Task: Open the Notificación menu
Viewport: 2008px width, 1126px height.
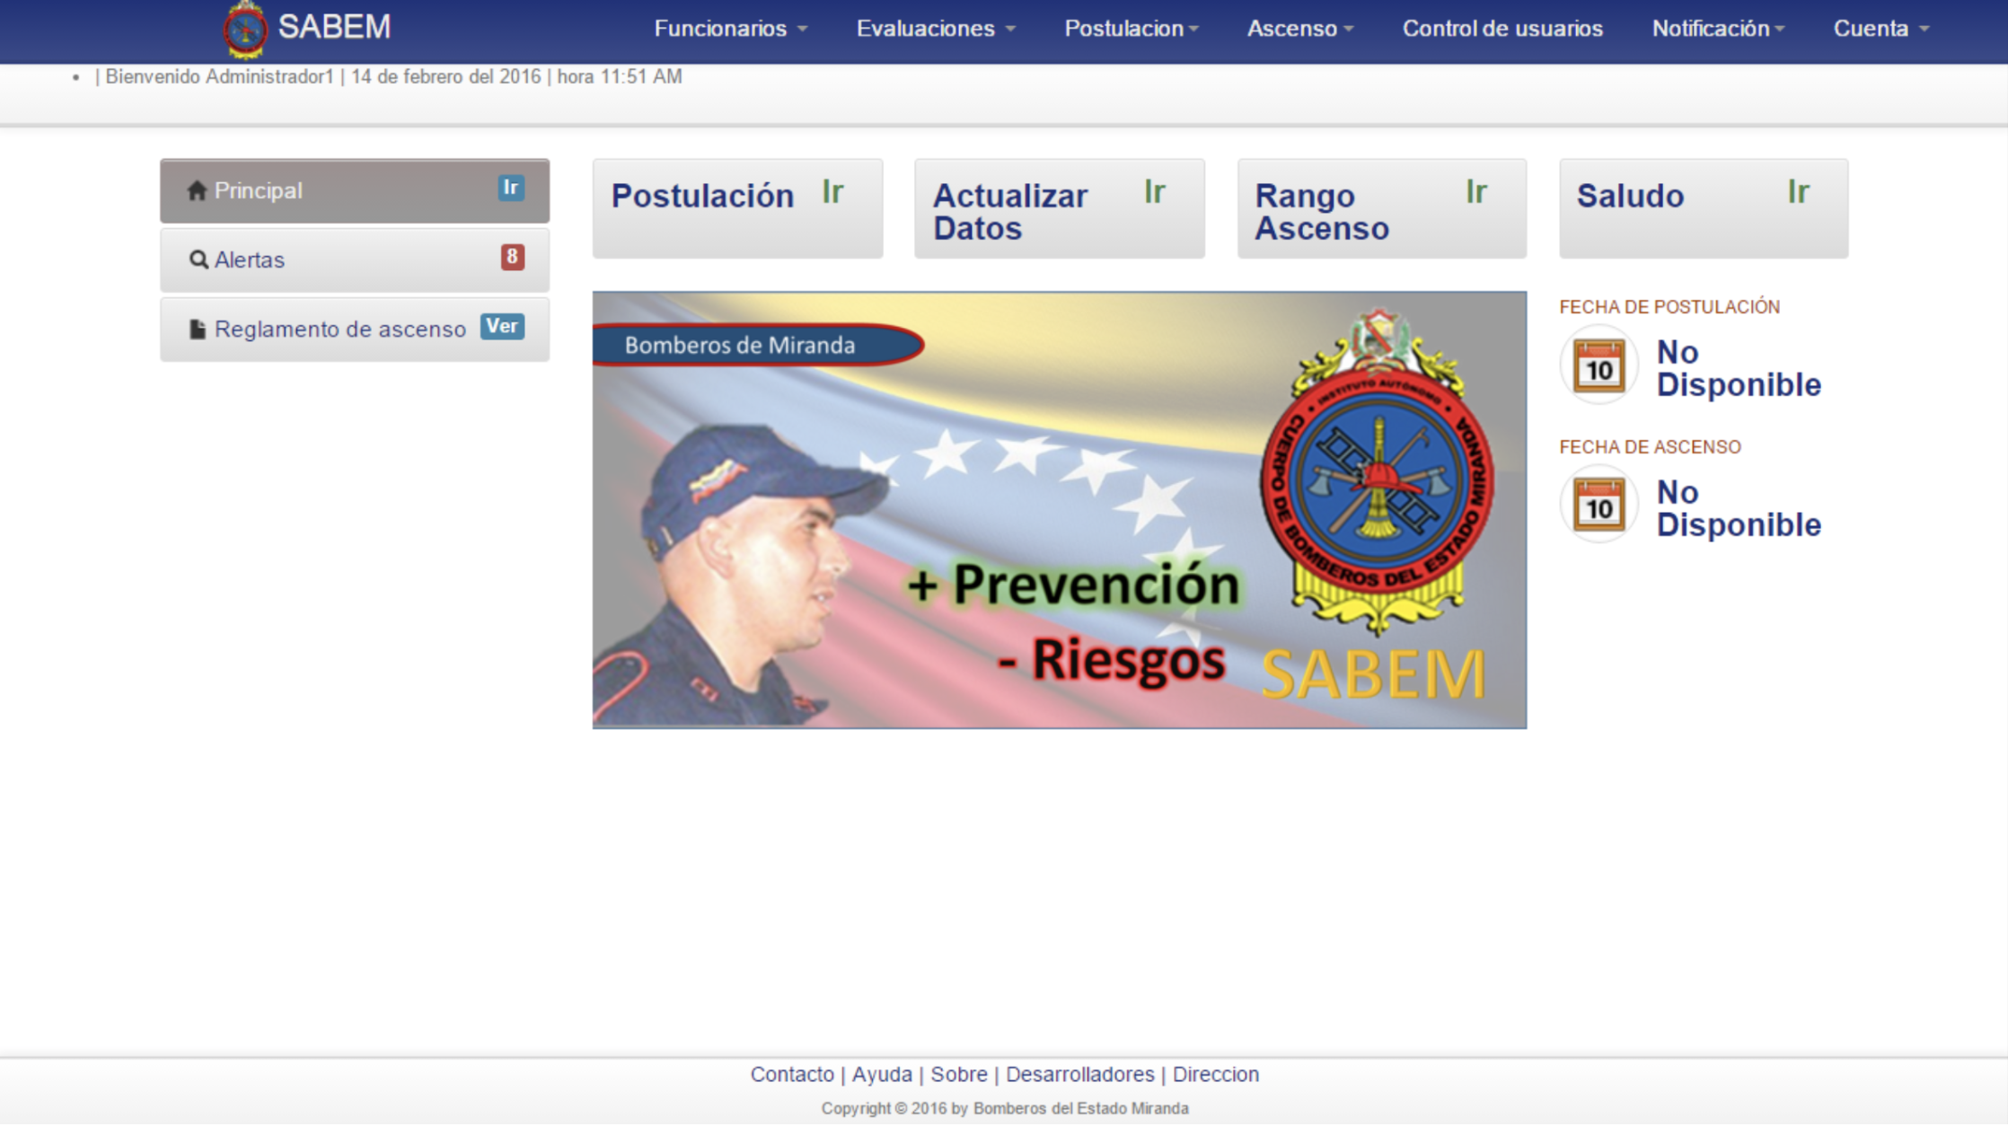Action: pos(1716,28)
